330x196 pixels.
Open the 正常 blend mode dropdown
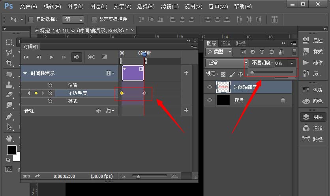(x=227, y=63)
